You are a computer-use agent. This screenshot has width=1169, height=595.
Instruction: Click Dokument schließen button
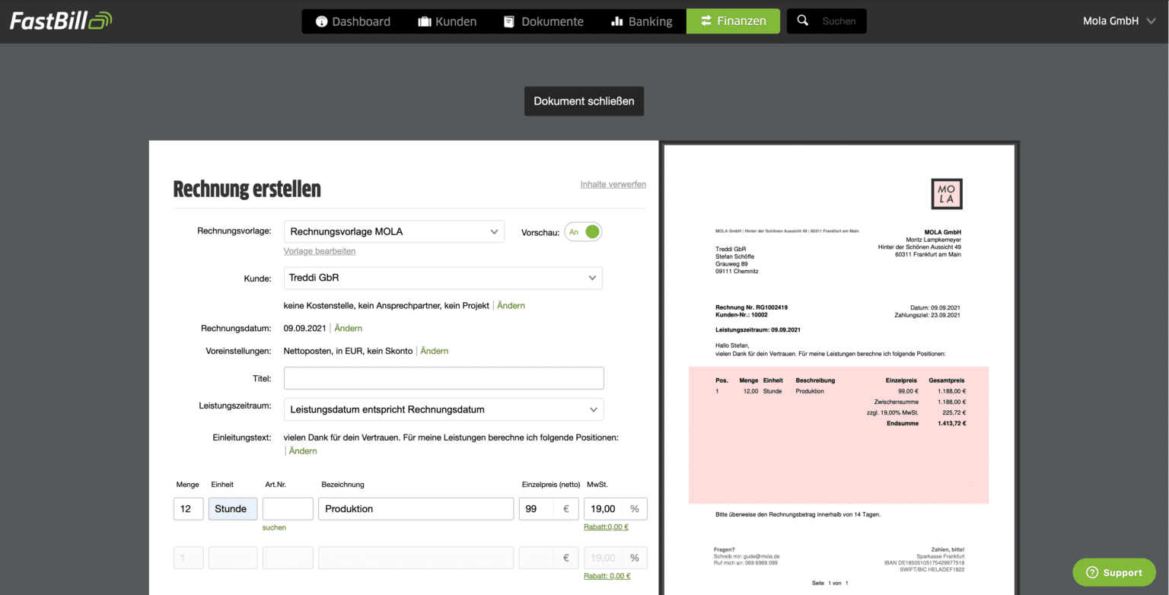[584, 101]
